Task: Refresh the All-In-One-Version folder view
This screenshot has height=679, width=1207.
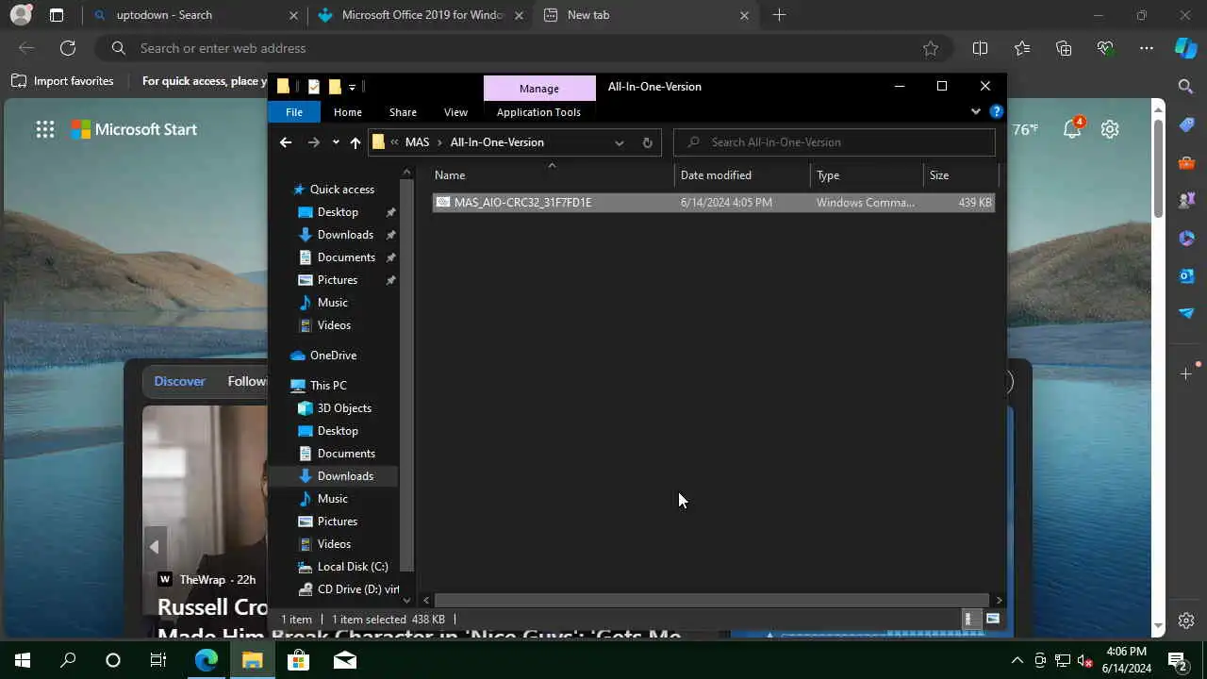Action: click(x=647, y=142)
